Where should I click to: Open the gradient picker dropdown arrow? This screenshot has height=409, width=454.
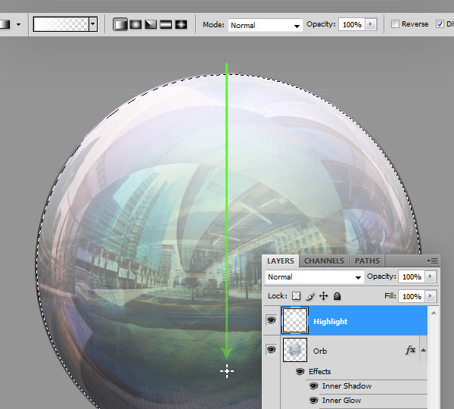tap(93, 24)
